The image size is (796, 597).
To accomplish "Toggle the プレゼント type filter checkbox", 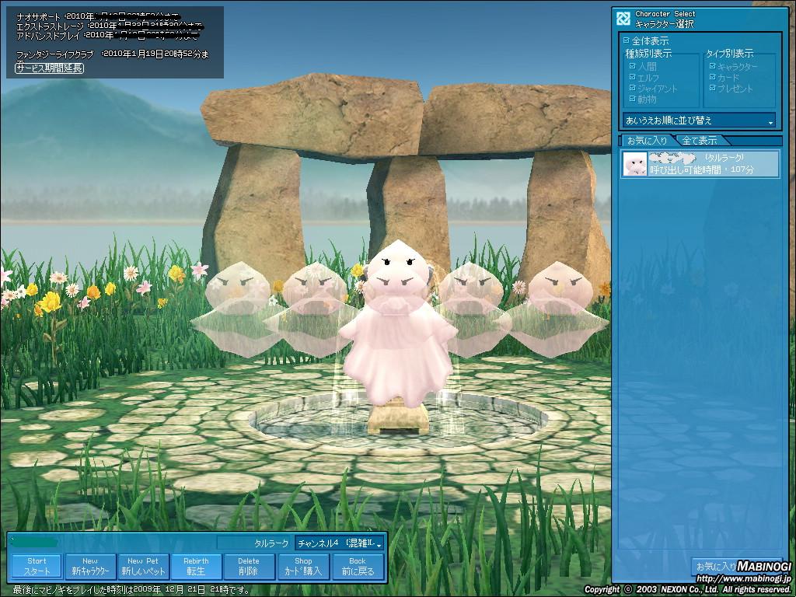I will point(712,89).
